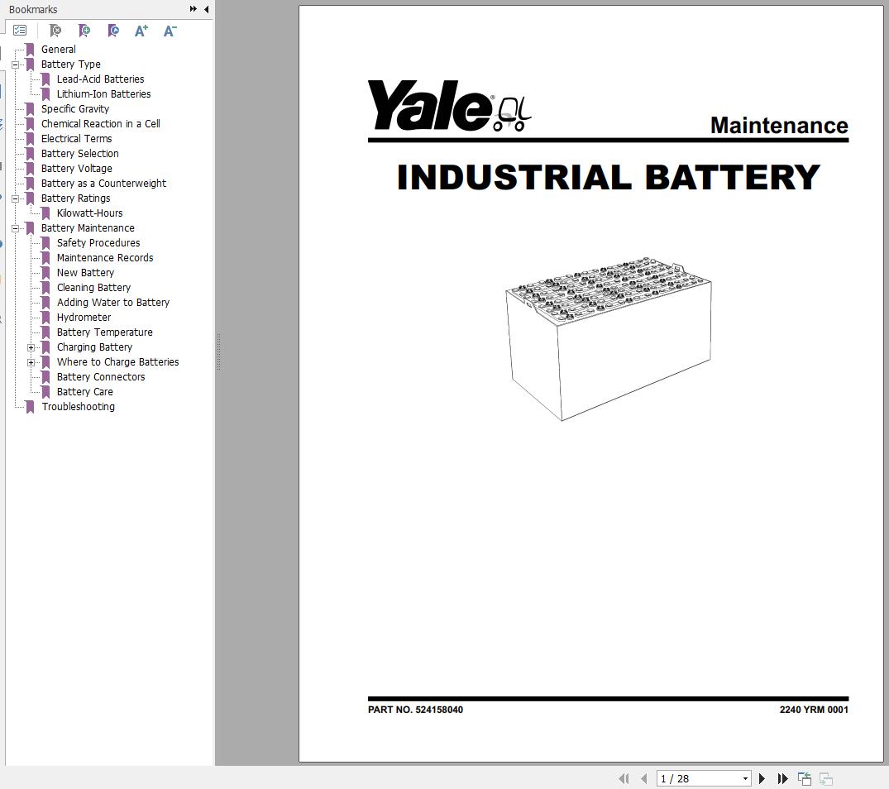This screenshot has height=789, width=889.
Task: Click the bookmark icon beside Hydrometer
Action: (46, 318)
